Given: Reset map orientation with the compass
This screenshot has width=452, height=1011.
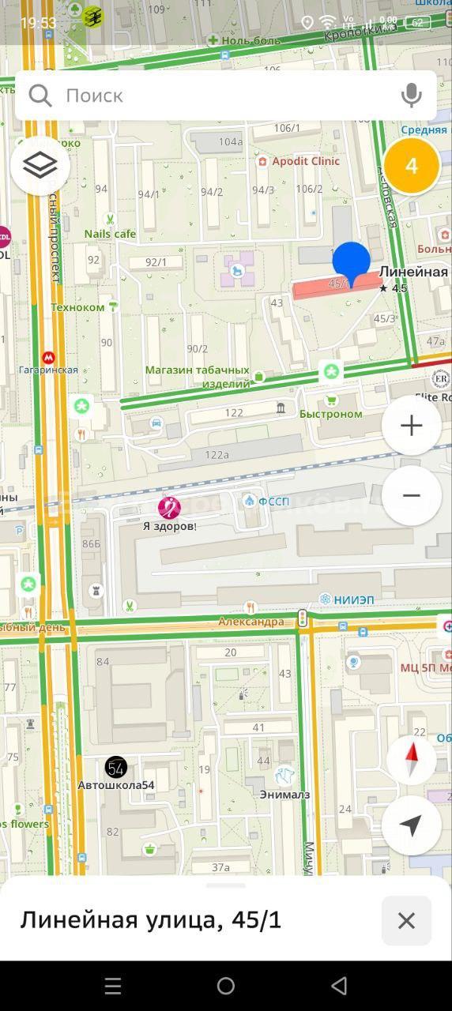Looking at the screenshot, I should click(411, 761).
